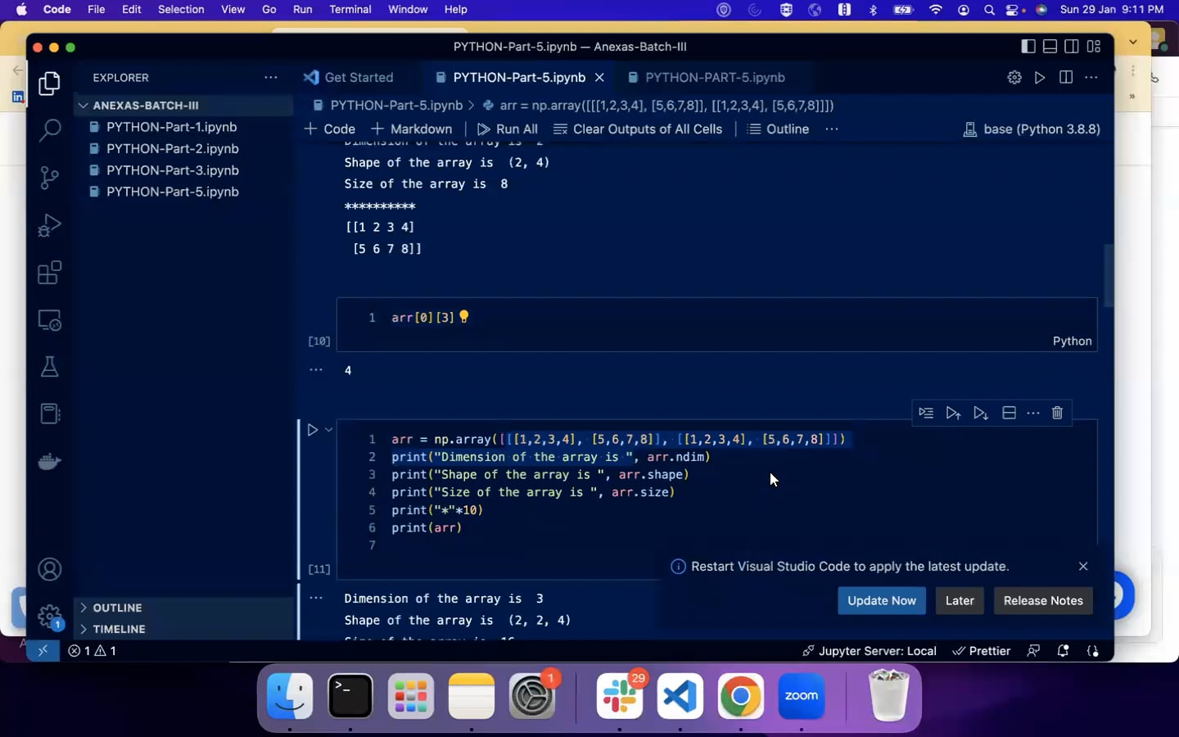Split the cell using cell toolbar icon

[x=1009, y=413]
